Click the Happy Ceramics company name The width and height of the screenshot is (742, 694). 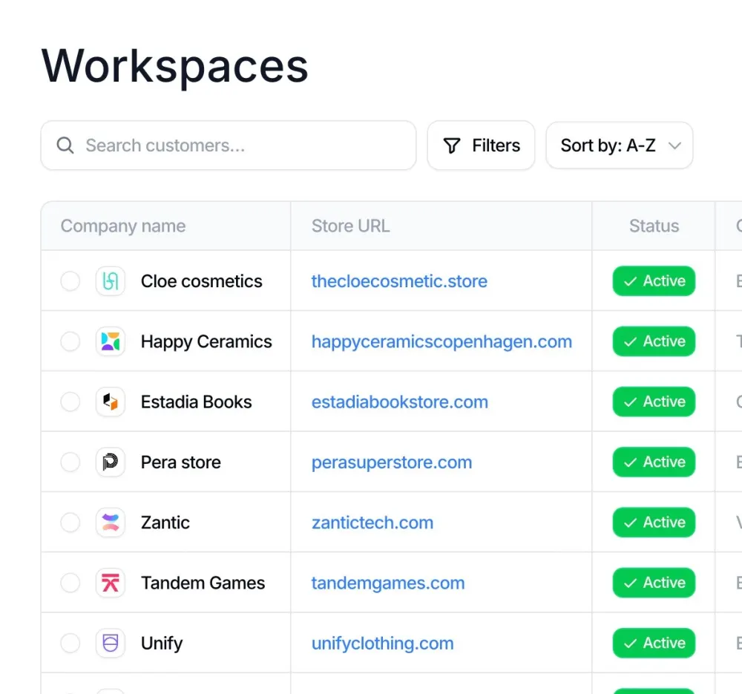click(x=206, y=341)
